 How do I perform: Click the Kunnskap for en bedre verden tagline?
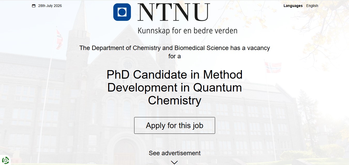187,31
